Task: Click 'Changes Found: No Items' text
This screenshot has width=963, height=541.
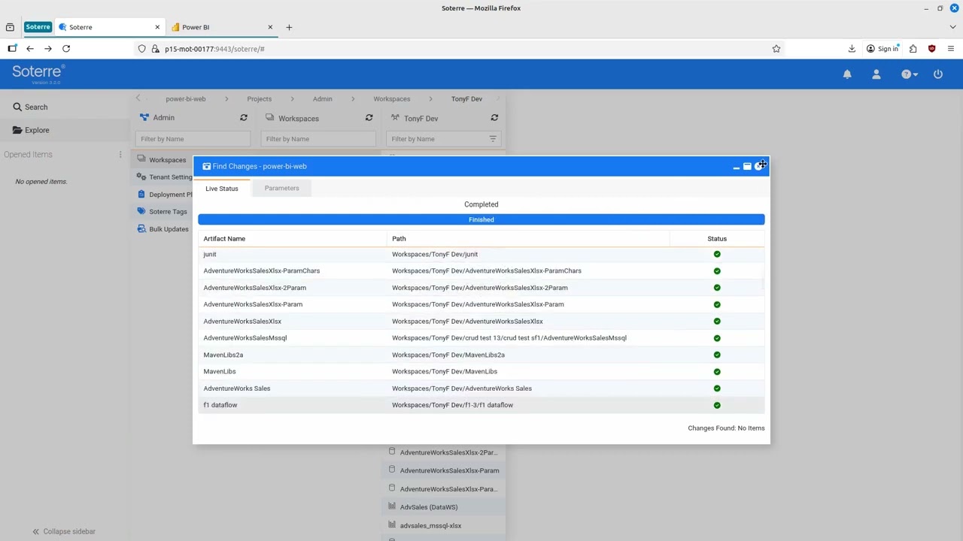Action: (726, 428)
